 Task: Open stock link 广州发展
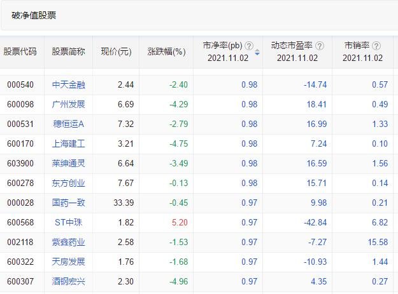(68, 104)
